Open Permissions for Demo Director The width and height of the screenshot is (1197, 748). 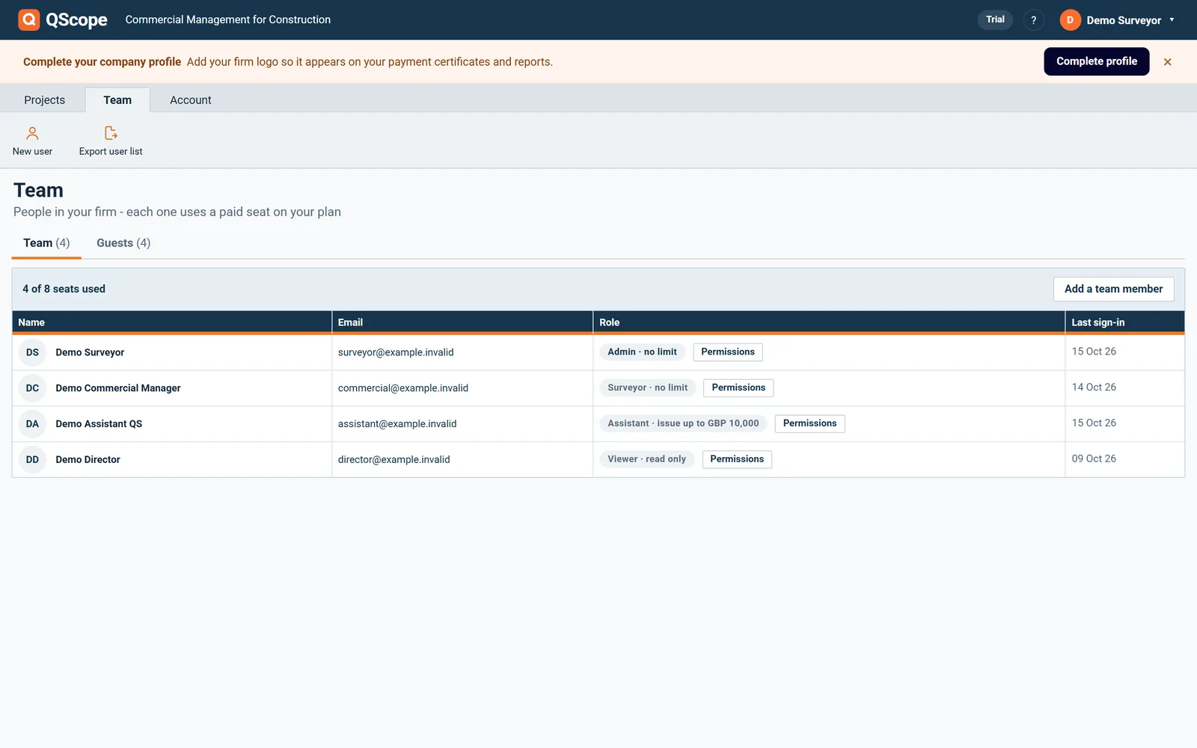point(737,459)
